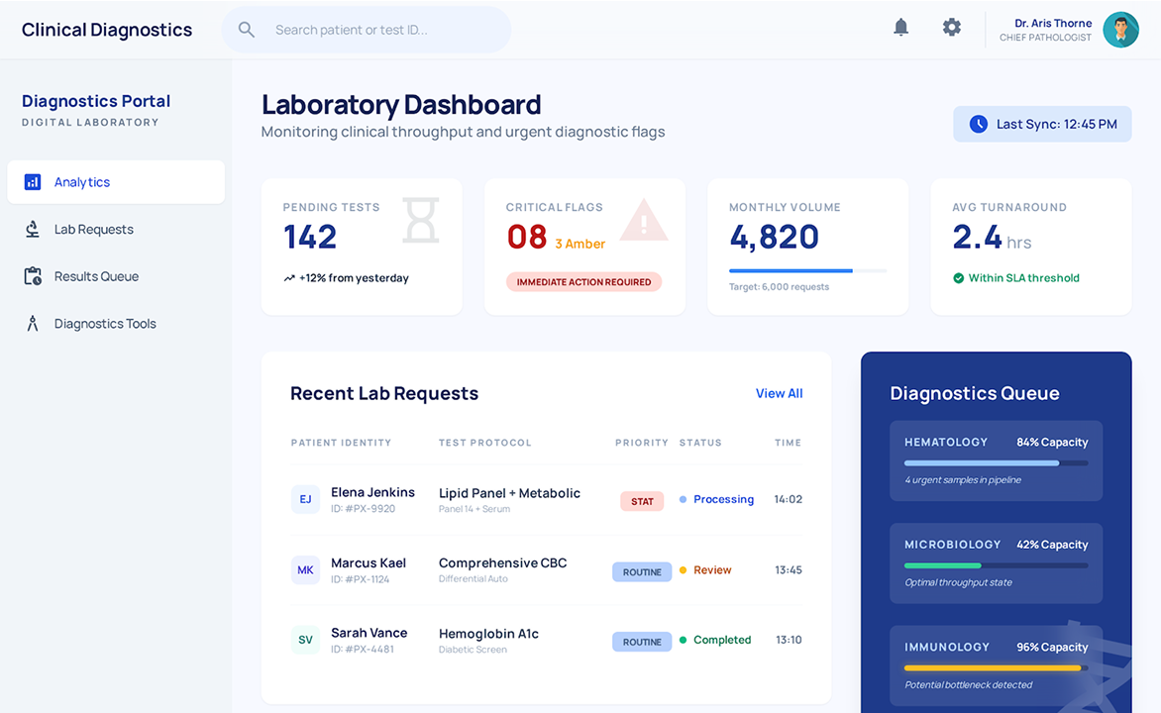This screenshot has height=713, width=1161.
Task: Expand the Immunology queue details
Action: [996, 664]
